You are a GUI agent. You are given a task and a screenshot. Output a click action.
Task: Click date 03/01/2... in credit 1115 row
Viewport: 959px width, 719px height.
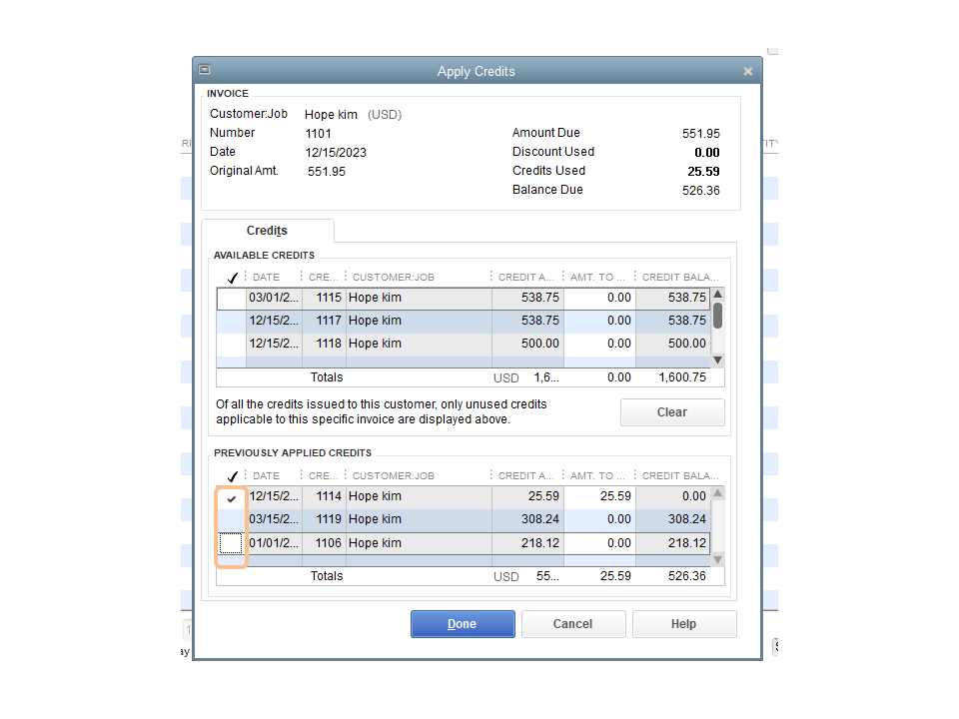pyautogui.click(x=274, y=298)
